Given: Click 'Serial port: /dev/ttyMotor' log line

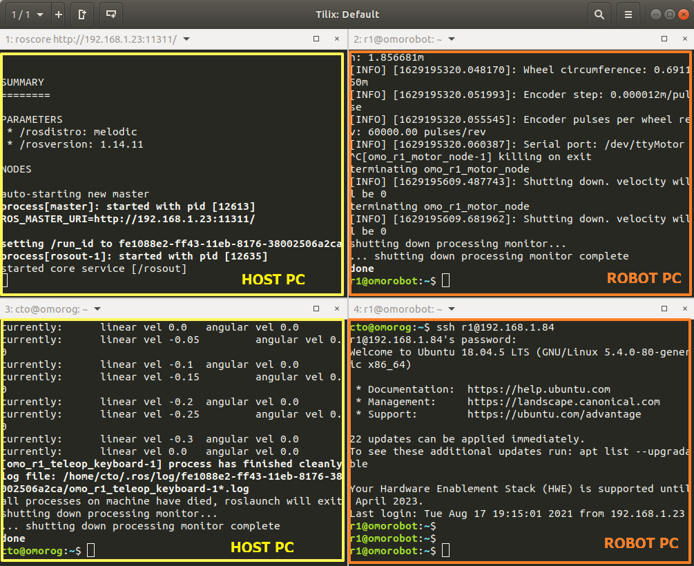Looking at the screenshot, I should pyautogui.click(x=517, y=144).
